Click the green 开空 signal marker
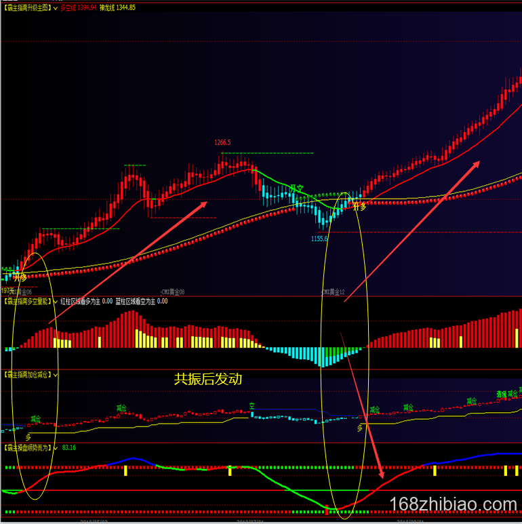This screenshot has height=524, width=522. (x=296, y=188)
